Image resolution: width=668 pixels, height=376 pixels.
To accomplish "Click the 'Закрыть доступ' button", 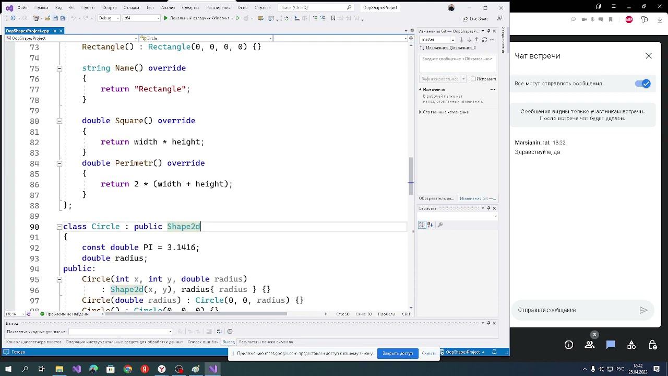I will tap(398, 354).
